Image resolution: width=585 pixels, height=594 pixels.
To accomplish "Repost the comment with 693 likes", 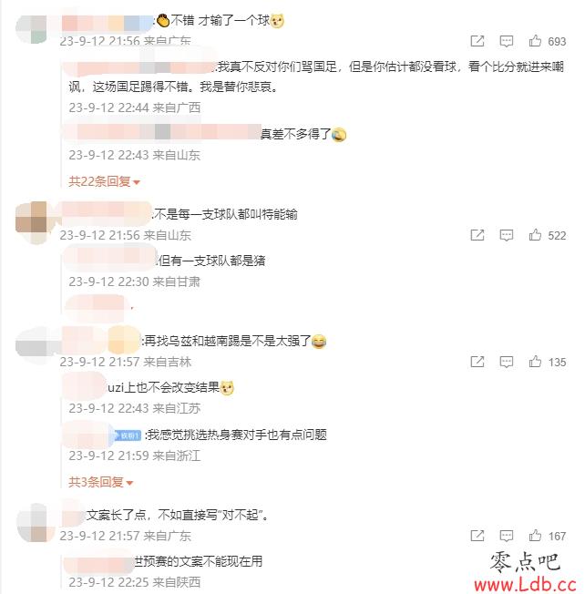I will [x=477, y=41].
